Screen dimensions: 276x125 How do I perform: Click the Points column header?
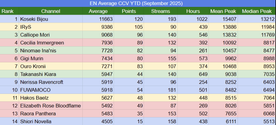pyautogui.click(x=129, y=11)
